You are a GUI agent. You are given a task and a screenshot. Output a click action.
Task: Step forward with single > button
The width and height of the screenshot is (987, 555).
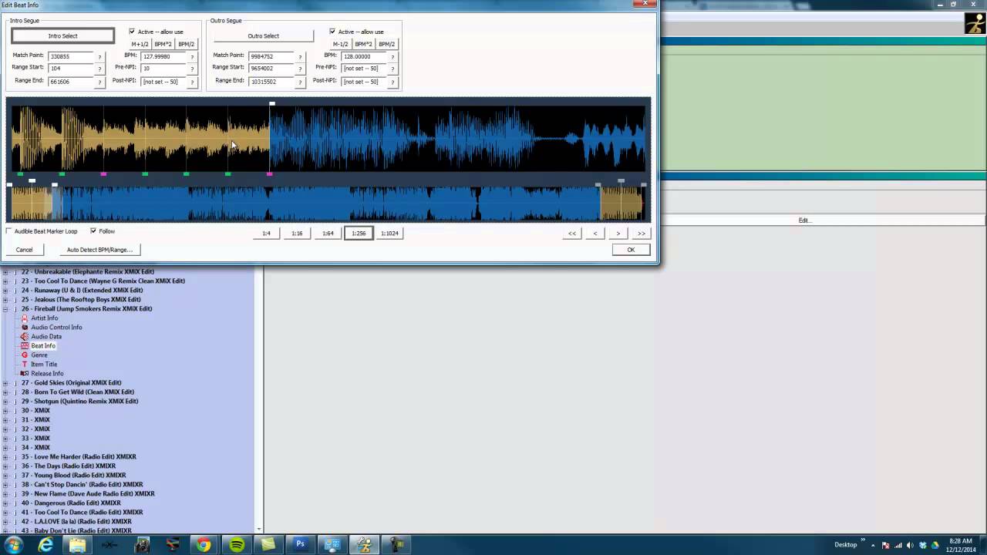coord(618,233)
